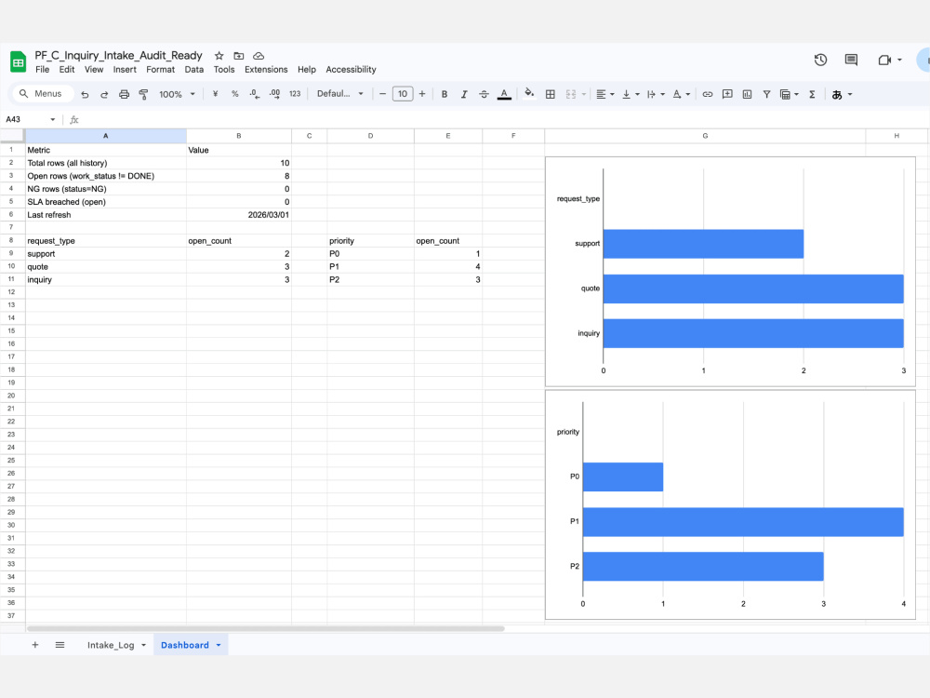930x698 pixels.
Task: Format as yen currency
Action: 216,94
